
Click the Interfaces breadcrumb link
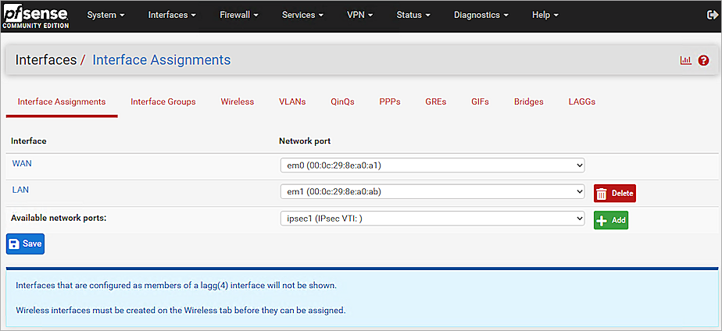point(46,60)
